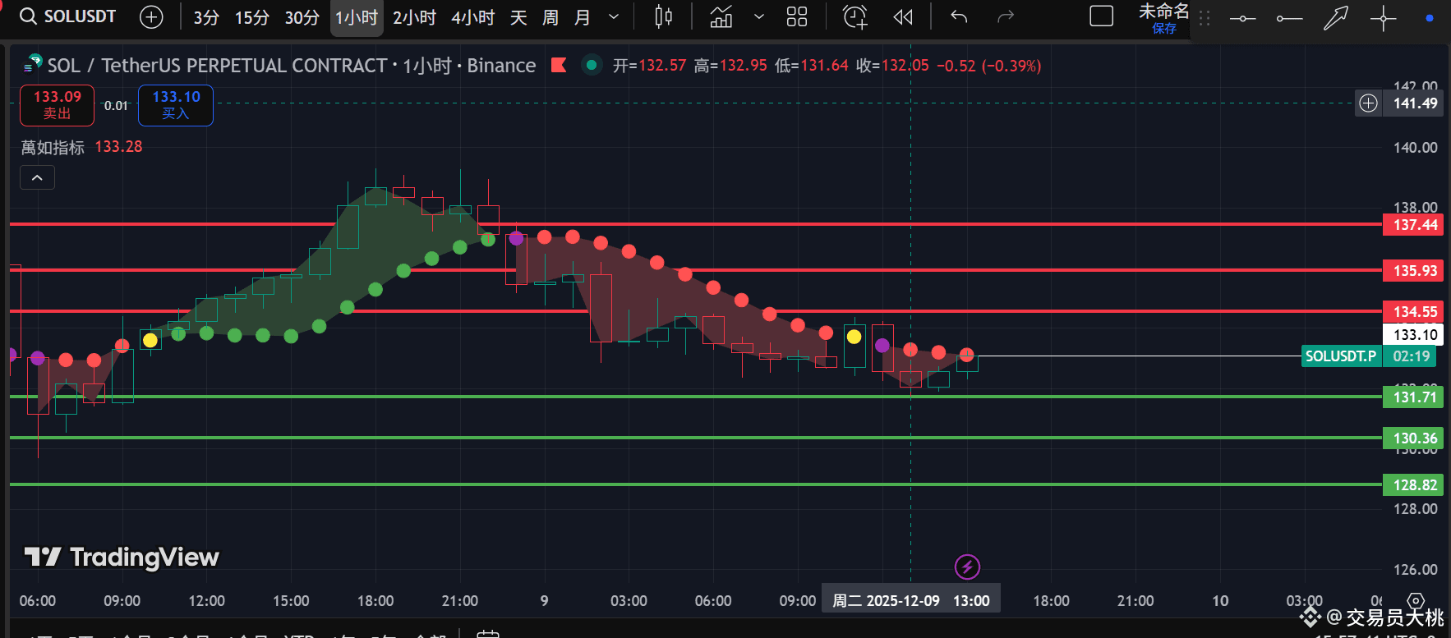Click the 开=132.57 open value in legend
This screenshot has height=638, width=1451.
(649, 66)
